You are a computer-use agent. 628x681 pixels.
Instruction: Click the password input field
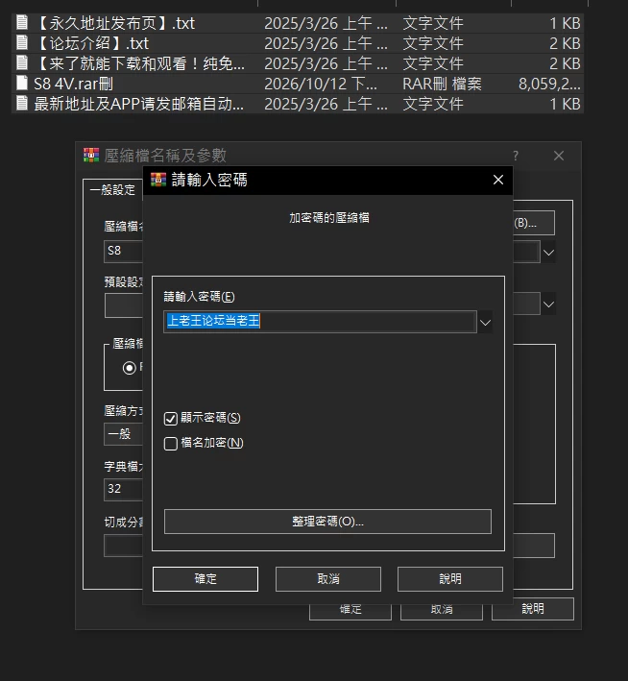pos(320,322)
